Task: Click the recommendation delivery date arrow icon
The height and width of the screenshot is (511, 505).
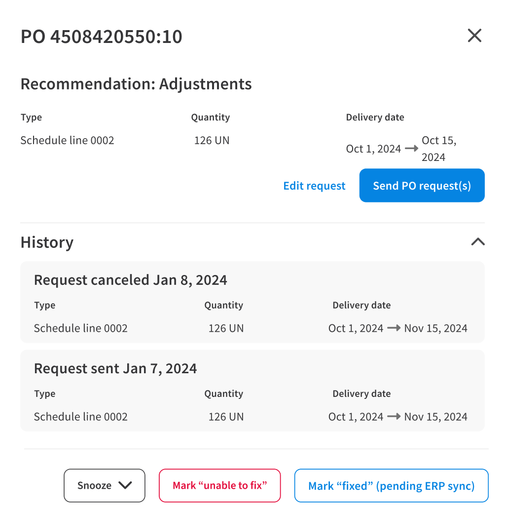Action: [412, 149]
